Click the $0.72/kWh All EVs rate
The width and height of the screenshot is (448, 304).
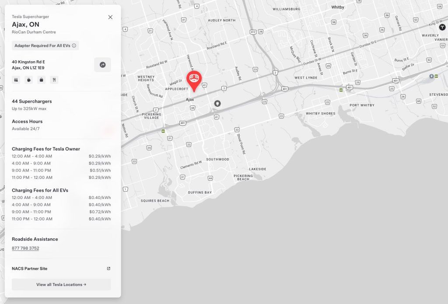100,212
